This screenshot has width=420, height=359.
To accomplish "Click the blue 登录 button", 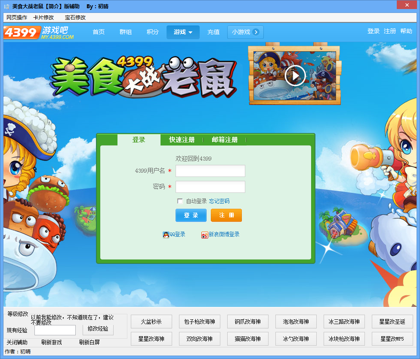I will point(191,215).
